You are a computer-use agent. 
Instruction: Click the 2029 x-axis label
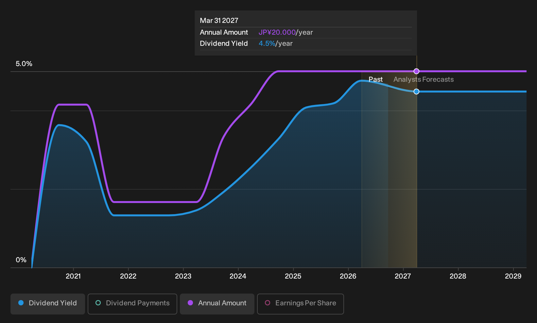pos(513,276)
